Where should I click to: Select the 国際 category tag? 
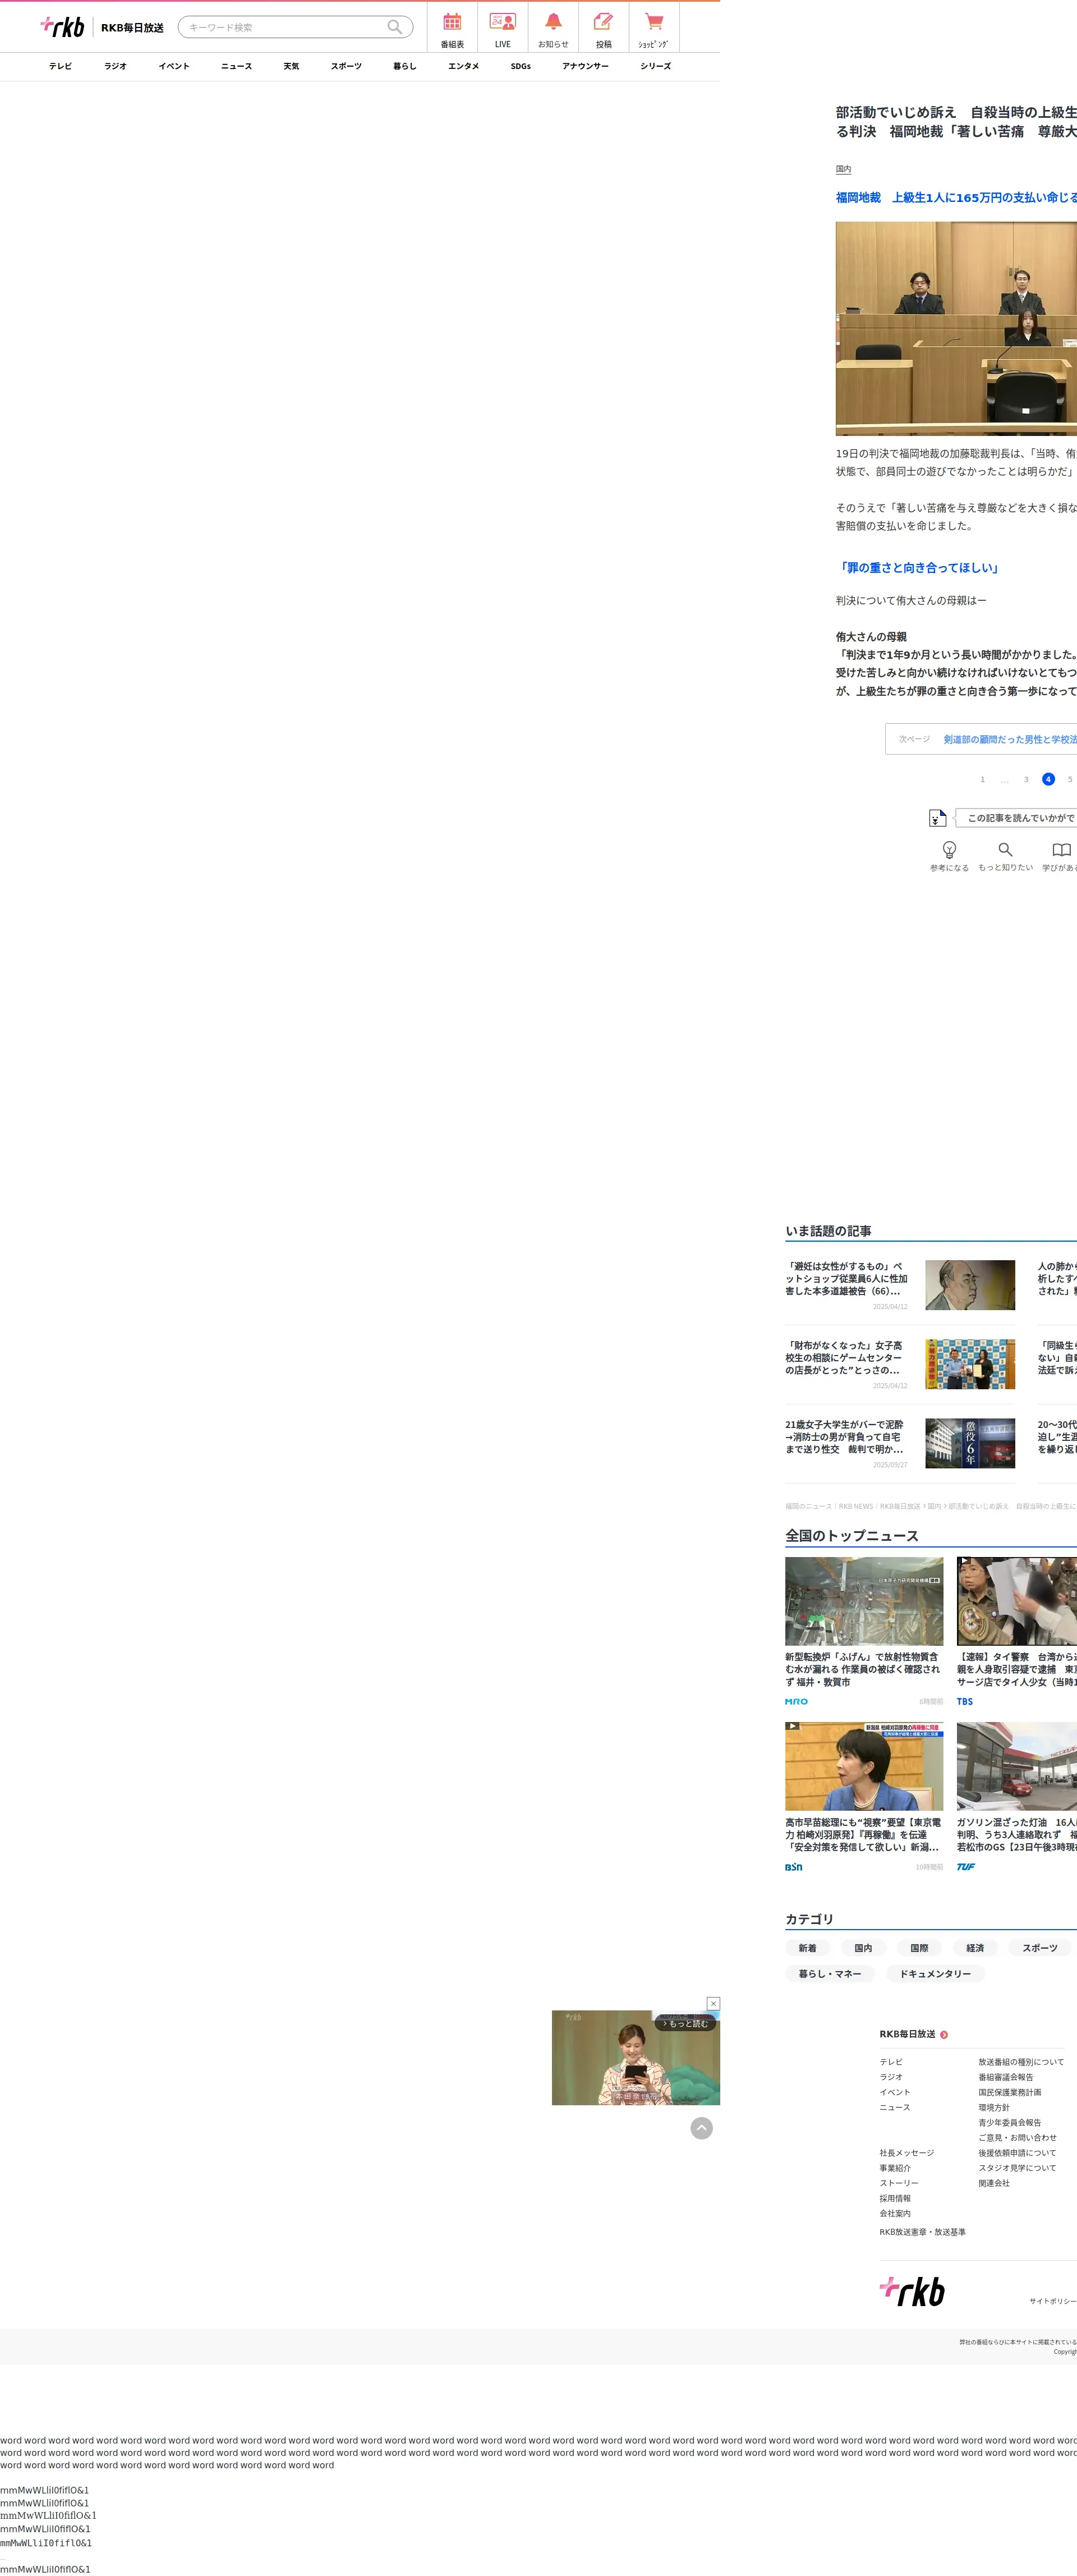pyautogui.click(x=919, y=1948)
